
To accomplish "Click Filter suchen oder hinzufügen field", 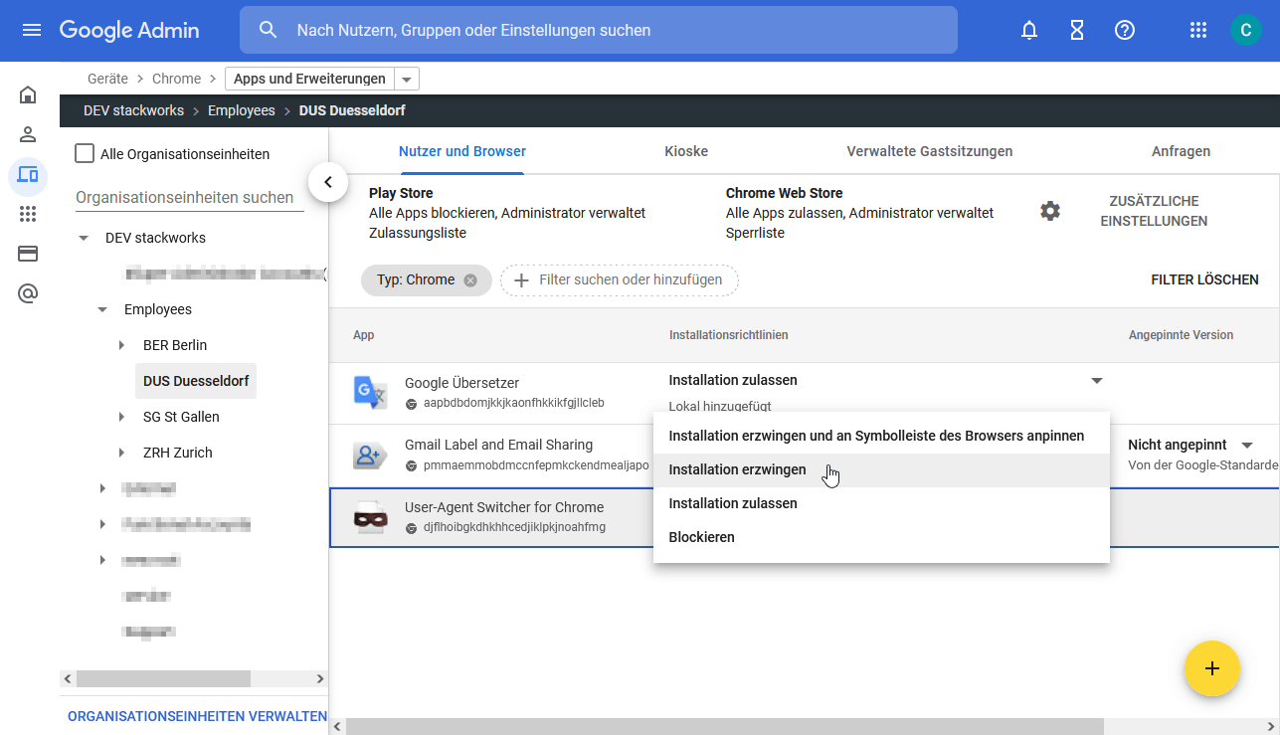I will pos(620,280).
